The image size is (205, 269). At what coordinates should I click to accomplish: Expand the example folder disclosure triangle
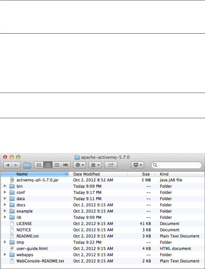click(5, 211)
